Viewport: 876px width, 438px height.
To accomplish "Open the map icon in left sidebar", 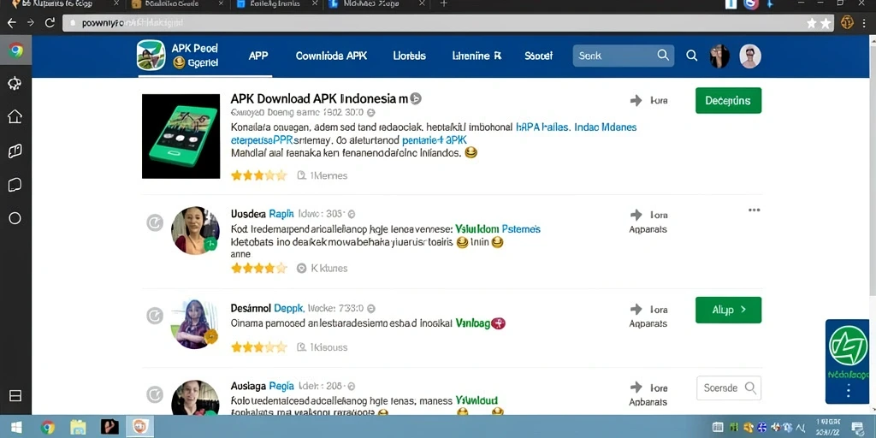I will pyautogui.click(x=15, y=151).
